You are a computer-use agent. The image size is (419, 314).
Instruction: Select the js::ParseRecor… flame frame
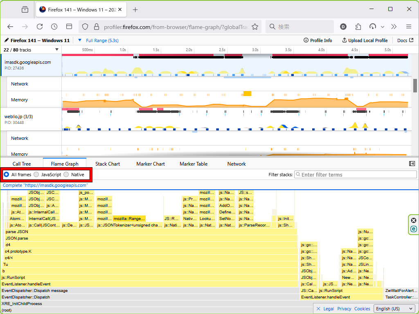[254, 225]
